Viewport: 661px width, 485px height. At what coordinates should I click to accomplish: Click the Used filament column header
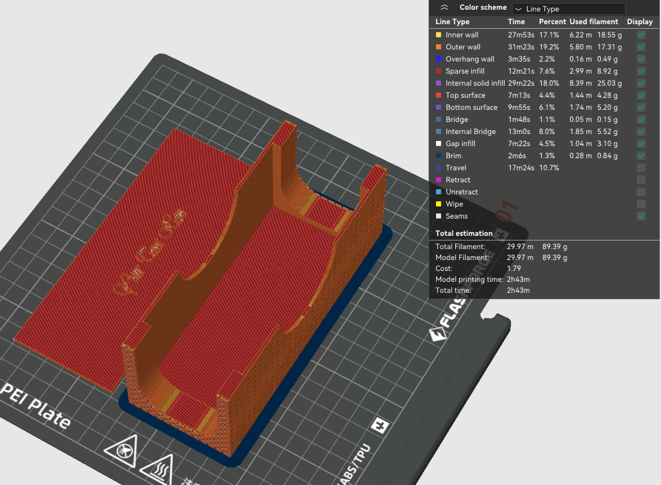pyautogui.click(x=594, y=21)
